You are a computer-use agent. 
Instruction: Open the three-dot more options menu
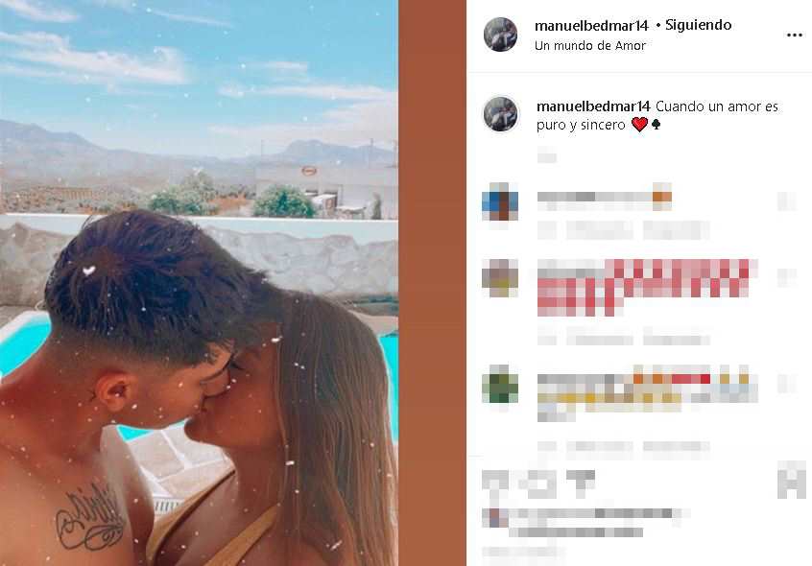pos(794,35)
